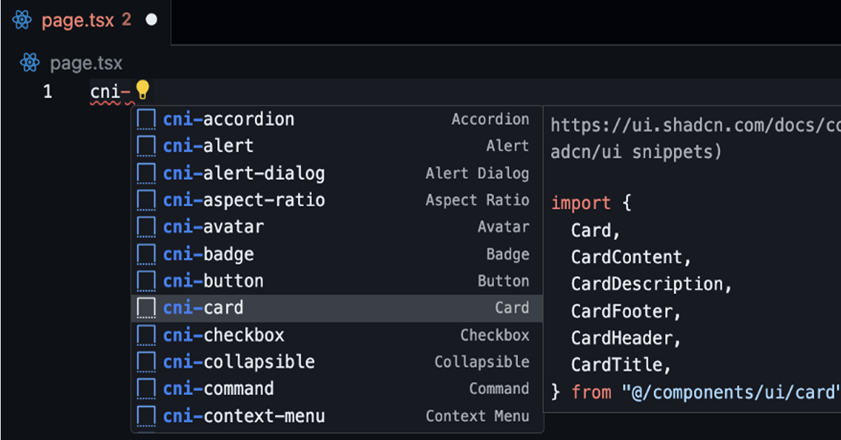Click the snippet icon beside cni-checkbox
Image resolution: width=841 pixels, height=440 pixels.
click(x=146, y=335)
